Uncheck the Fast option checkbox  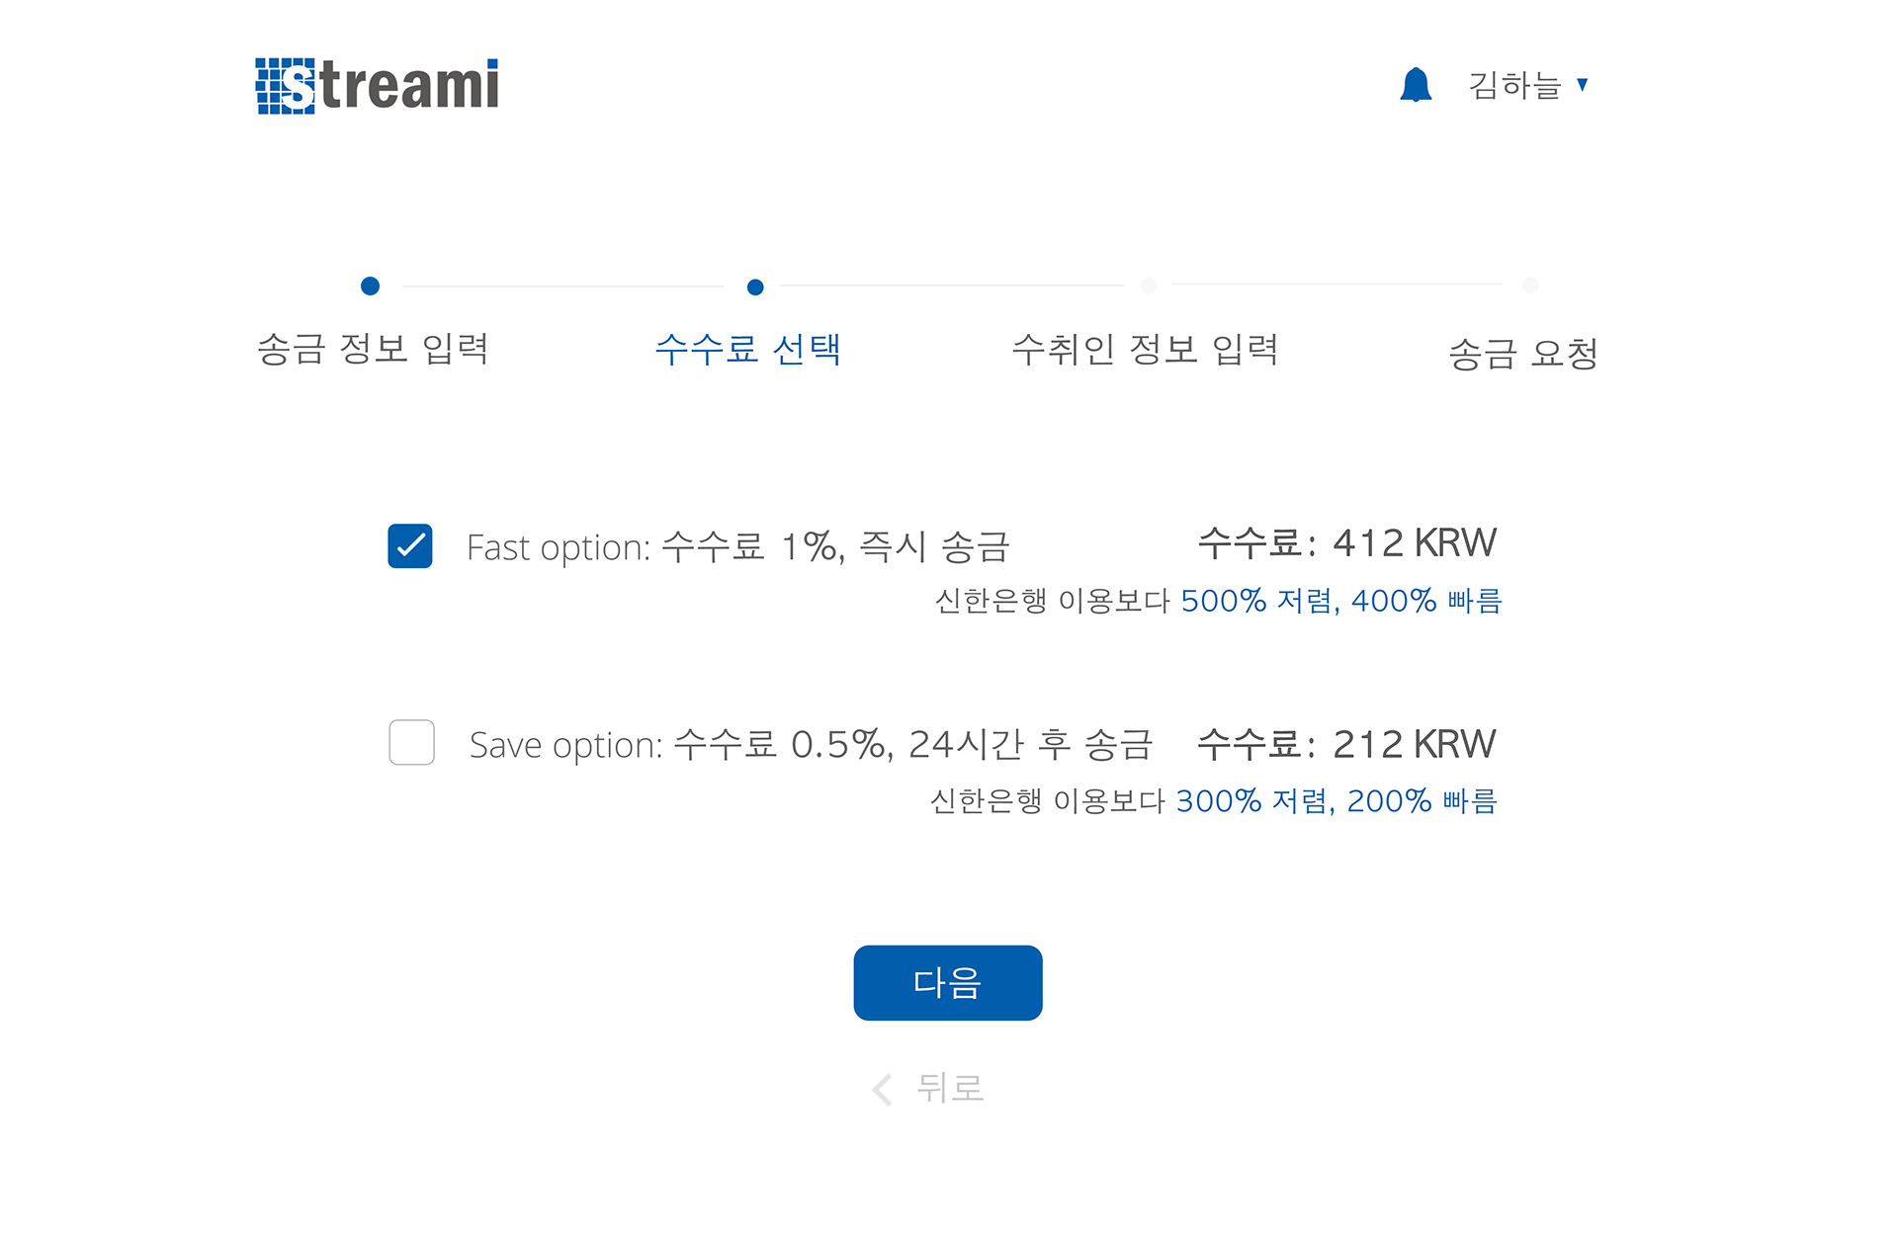[410, 546]
